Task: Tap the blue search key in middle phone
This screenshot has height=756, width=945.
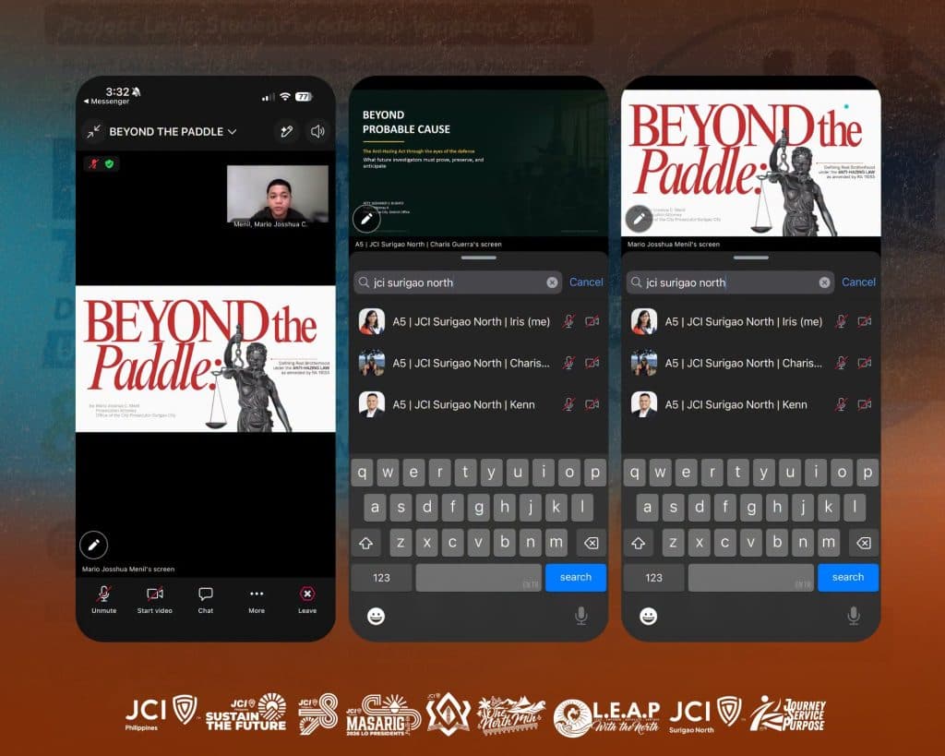Action: 576,578
